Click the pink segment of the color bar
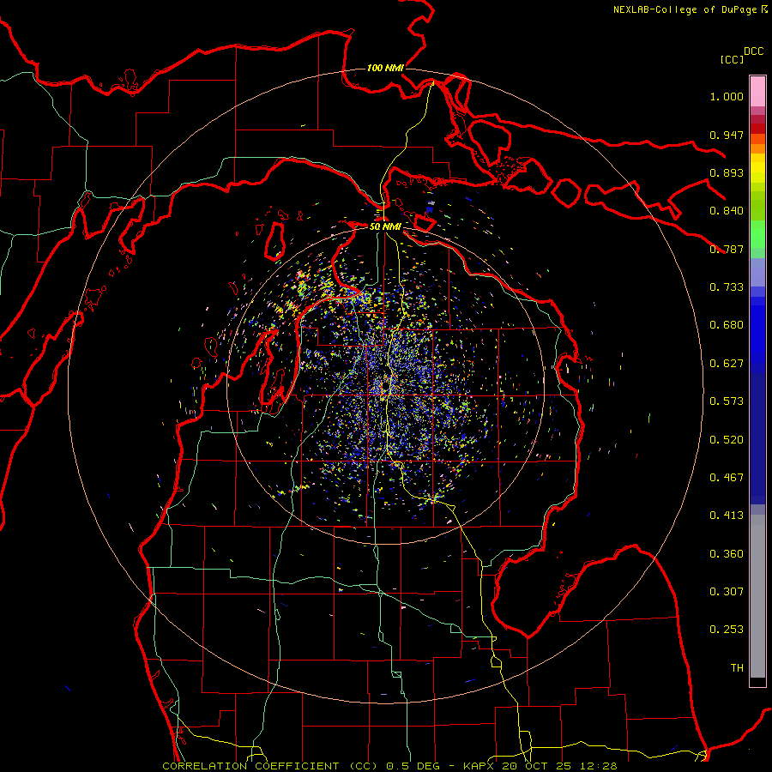The image size is (772, 772). (757, 92)
